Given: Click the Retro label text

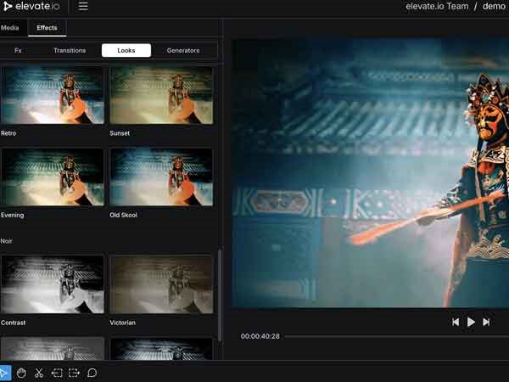Looking at the screenshot, I should pos(8,133).
